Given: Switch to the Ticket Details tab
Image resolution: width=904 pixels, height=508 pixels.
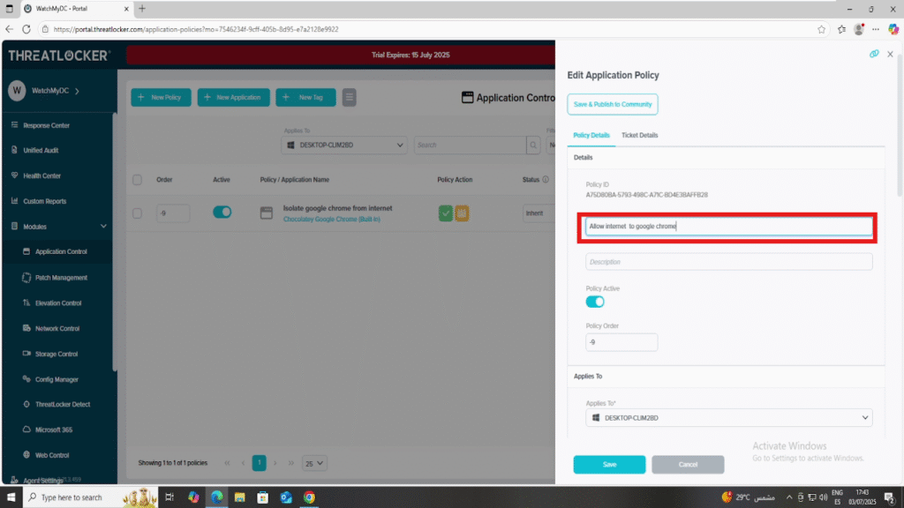Looking at the screenshot, I should pos(639,135).
